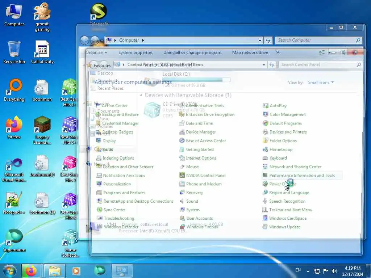
Task: Show more toolbar commands chevron
Action: coord(278,52)
